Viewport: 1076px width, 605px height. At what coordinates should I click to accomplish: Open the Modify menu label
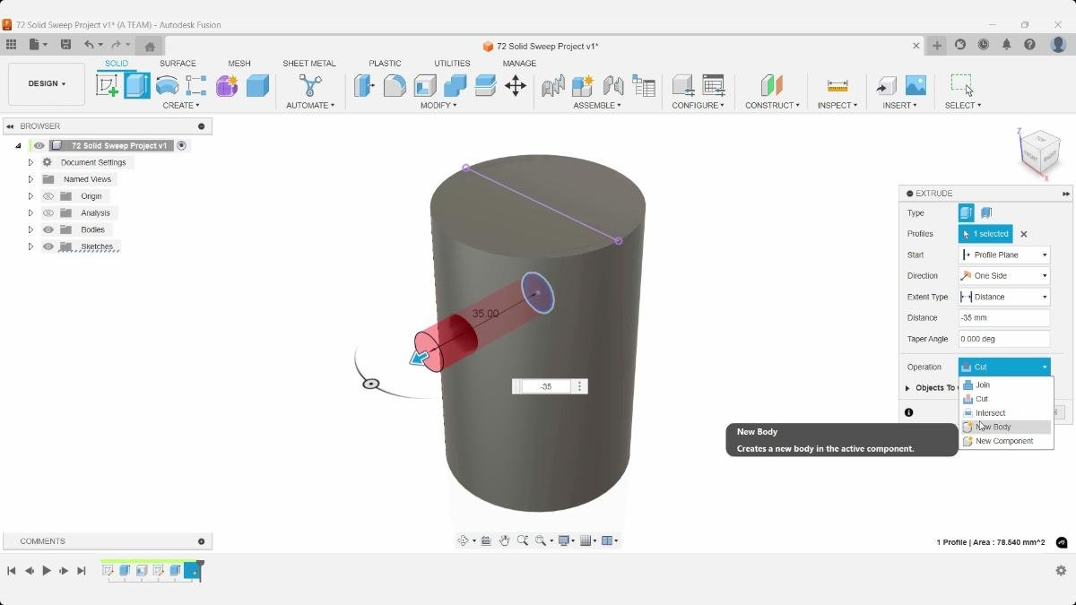438,106
